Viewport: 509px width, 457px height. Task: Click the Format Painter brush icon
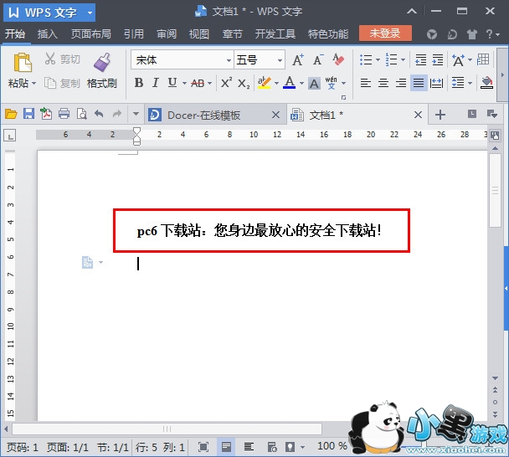tap(101, 62)
